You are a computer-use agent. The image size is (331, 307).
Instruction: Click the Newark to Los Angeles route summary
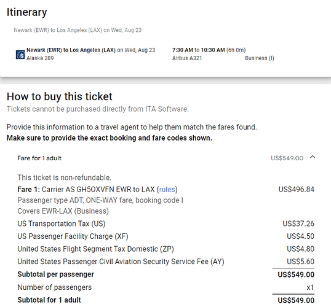78,30
